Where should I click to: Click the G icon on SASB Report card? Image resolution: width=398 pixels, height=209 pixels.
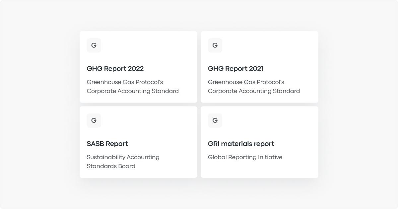click(94, 120)
